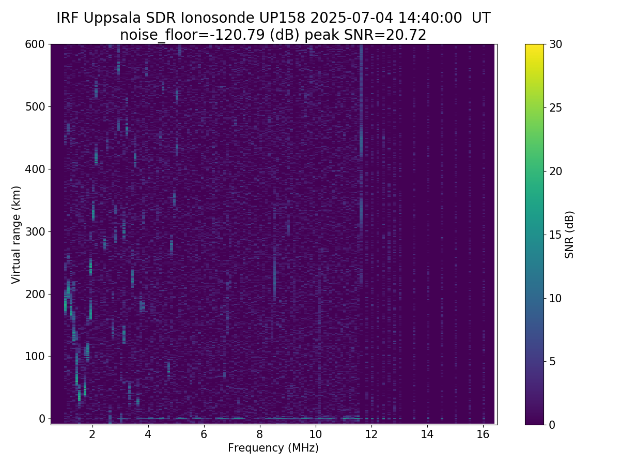Click the x-axis tick label 12

[x=371, y=435]
